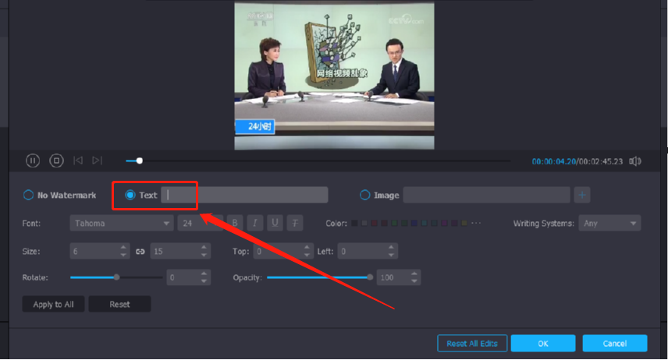Add an image with the plus button
This screenshot has height=360, width=668.
(582, 195)
